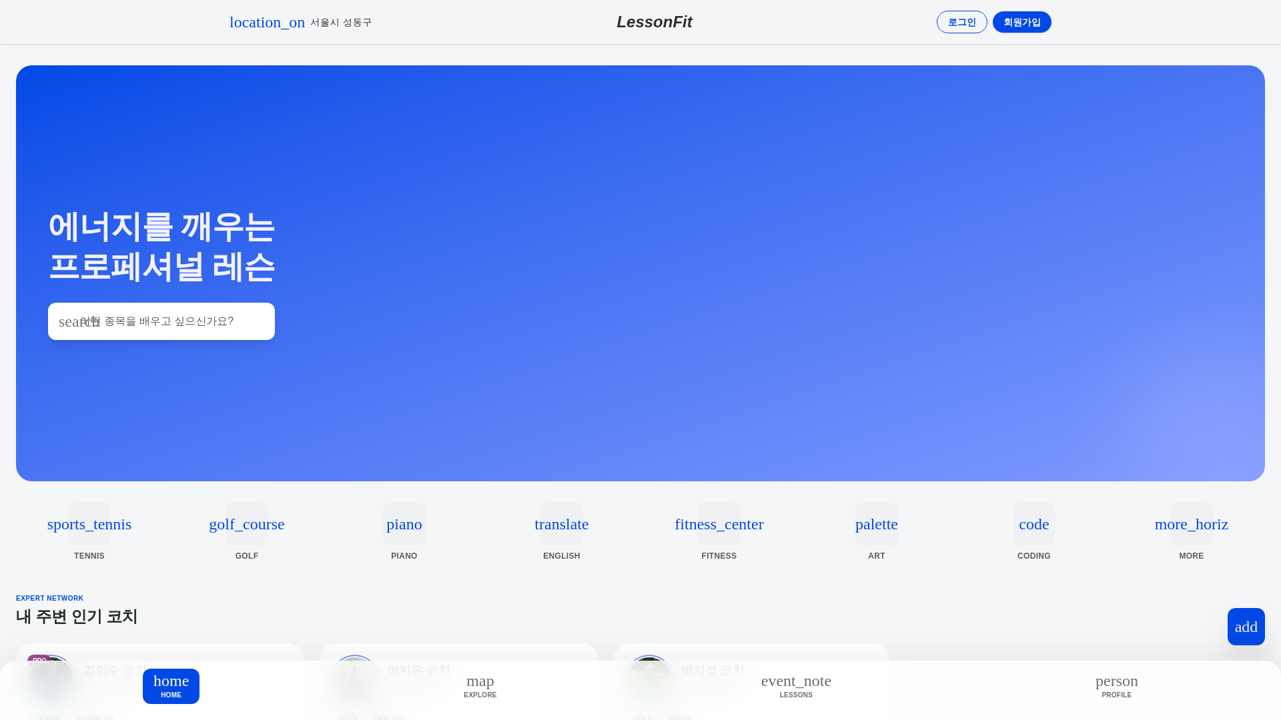Select the Art palette category icon
The height and width of the screenshot is (720, 1281).
(x=877, y=524)
